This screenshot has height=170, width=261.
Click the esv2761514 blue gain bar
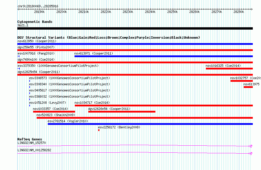pyautogui.click(x=150, y=124)
